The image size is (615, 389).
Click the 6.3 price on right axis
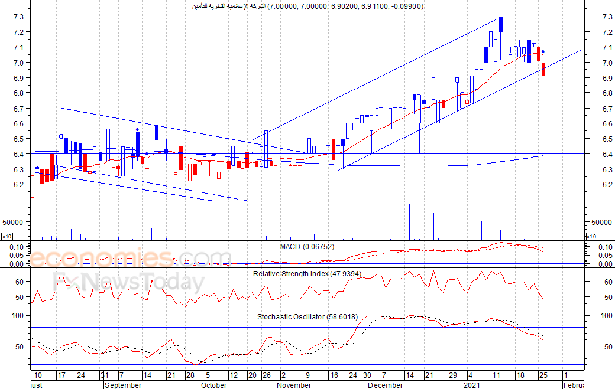click(x=607, y=170)
